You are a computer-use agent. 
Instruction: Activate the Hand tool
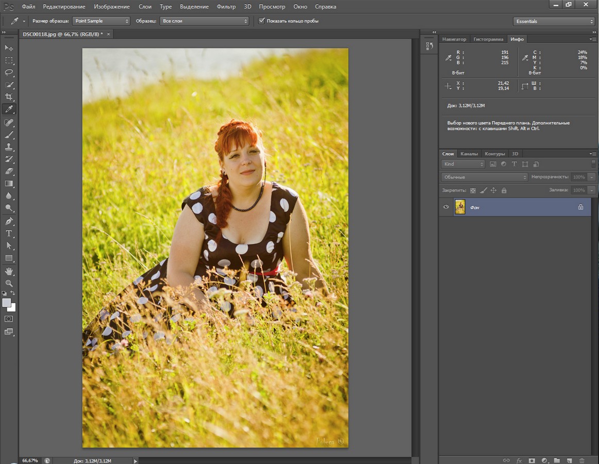point(9,271)
